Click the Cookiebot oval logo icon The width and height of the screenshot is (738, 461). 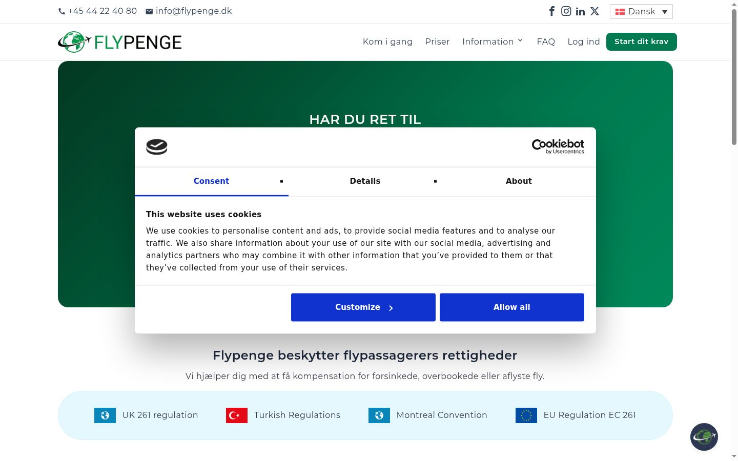(x=157, y=147)
